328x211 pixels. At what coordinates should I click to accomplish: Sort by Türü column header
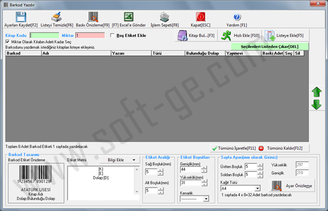(168, 53)
